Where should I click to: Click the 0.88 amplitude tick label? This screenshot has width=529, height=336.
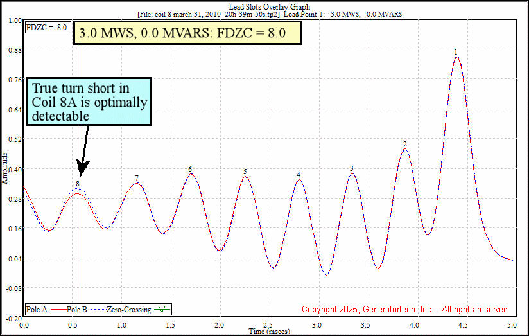(15, 50)
